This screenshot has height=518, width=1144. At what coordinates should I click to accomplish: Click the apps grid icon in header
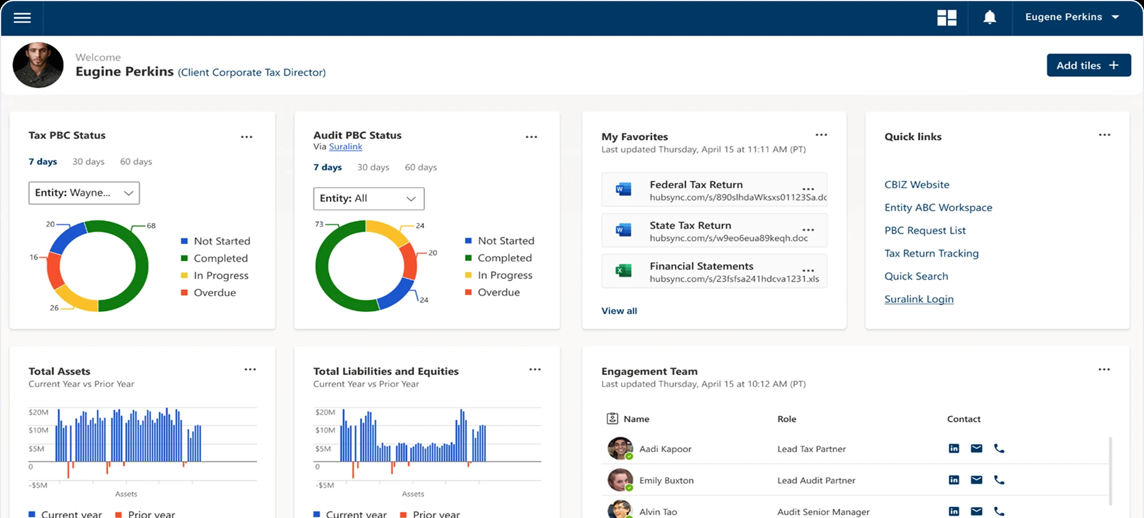point(947,17)
